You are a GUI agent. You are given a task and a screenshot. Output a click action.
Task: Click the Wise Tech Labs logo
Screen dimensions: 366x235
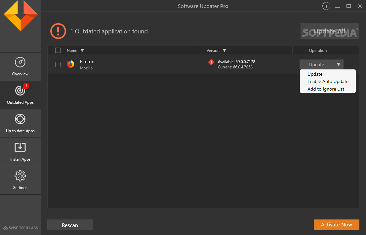(20, 228)
